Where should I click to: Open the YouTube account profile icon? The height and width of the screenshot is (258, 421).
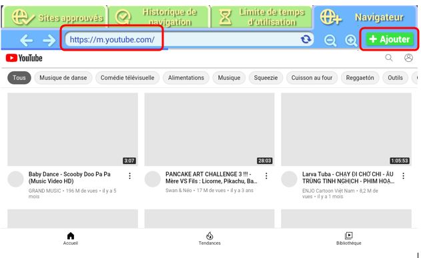point(408,57)
